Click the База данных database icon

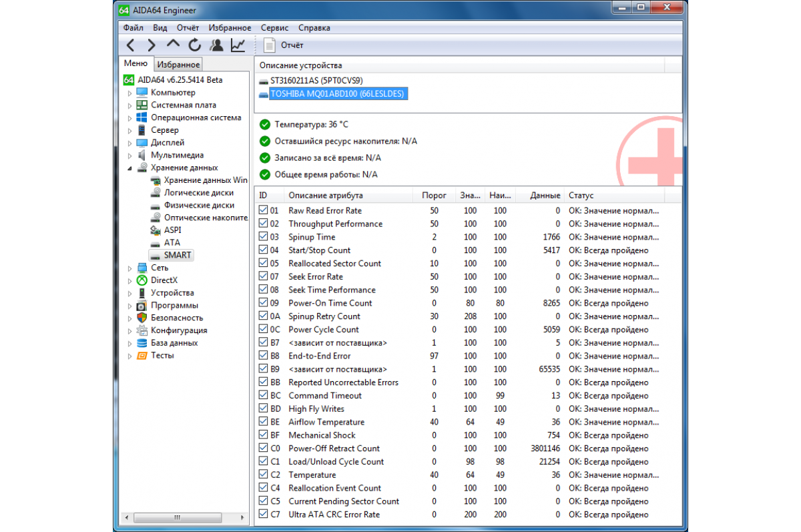142,342
